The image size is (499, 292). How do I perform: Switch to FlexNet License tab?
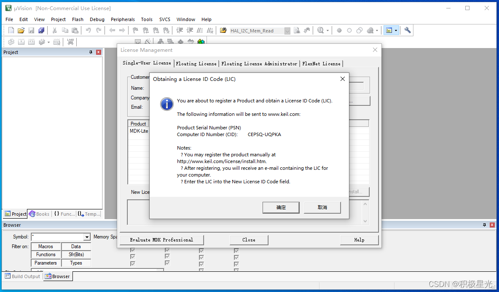tap(322, 64)
